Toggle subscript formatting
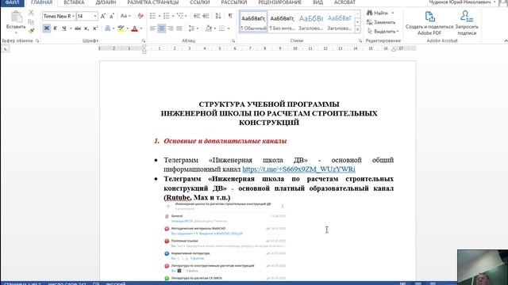Image resolution: width=508 pixels, height=285 pixels. tap(87, 28)
